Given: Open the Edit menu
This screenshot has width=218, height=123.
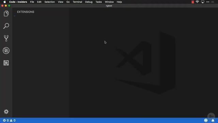Looking at the screenshot, I should 39,2.
